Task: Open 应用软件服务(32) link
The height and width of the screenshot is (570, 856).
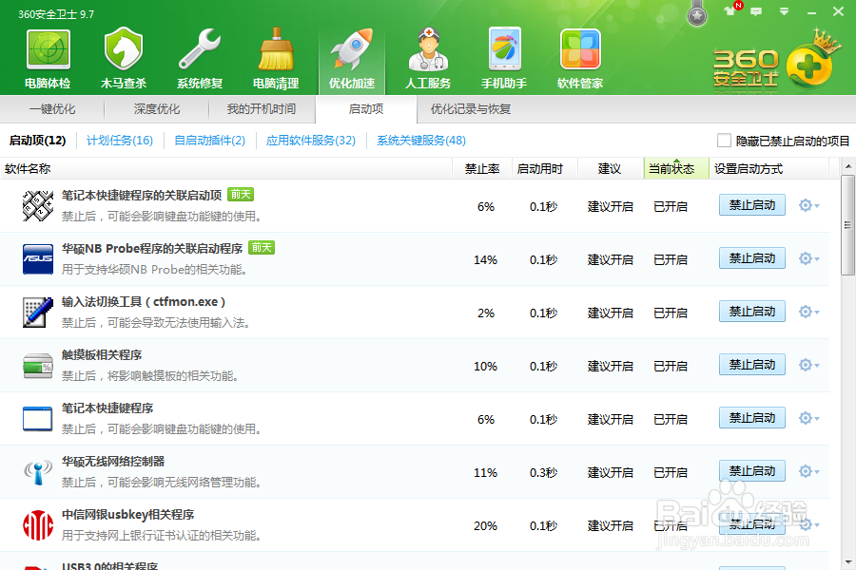Action: click(311, 141)
